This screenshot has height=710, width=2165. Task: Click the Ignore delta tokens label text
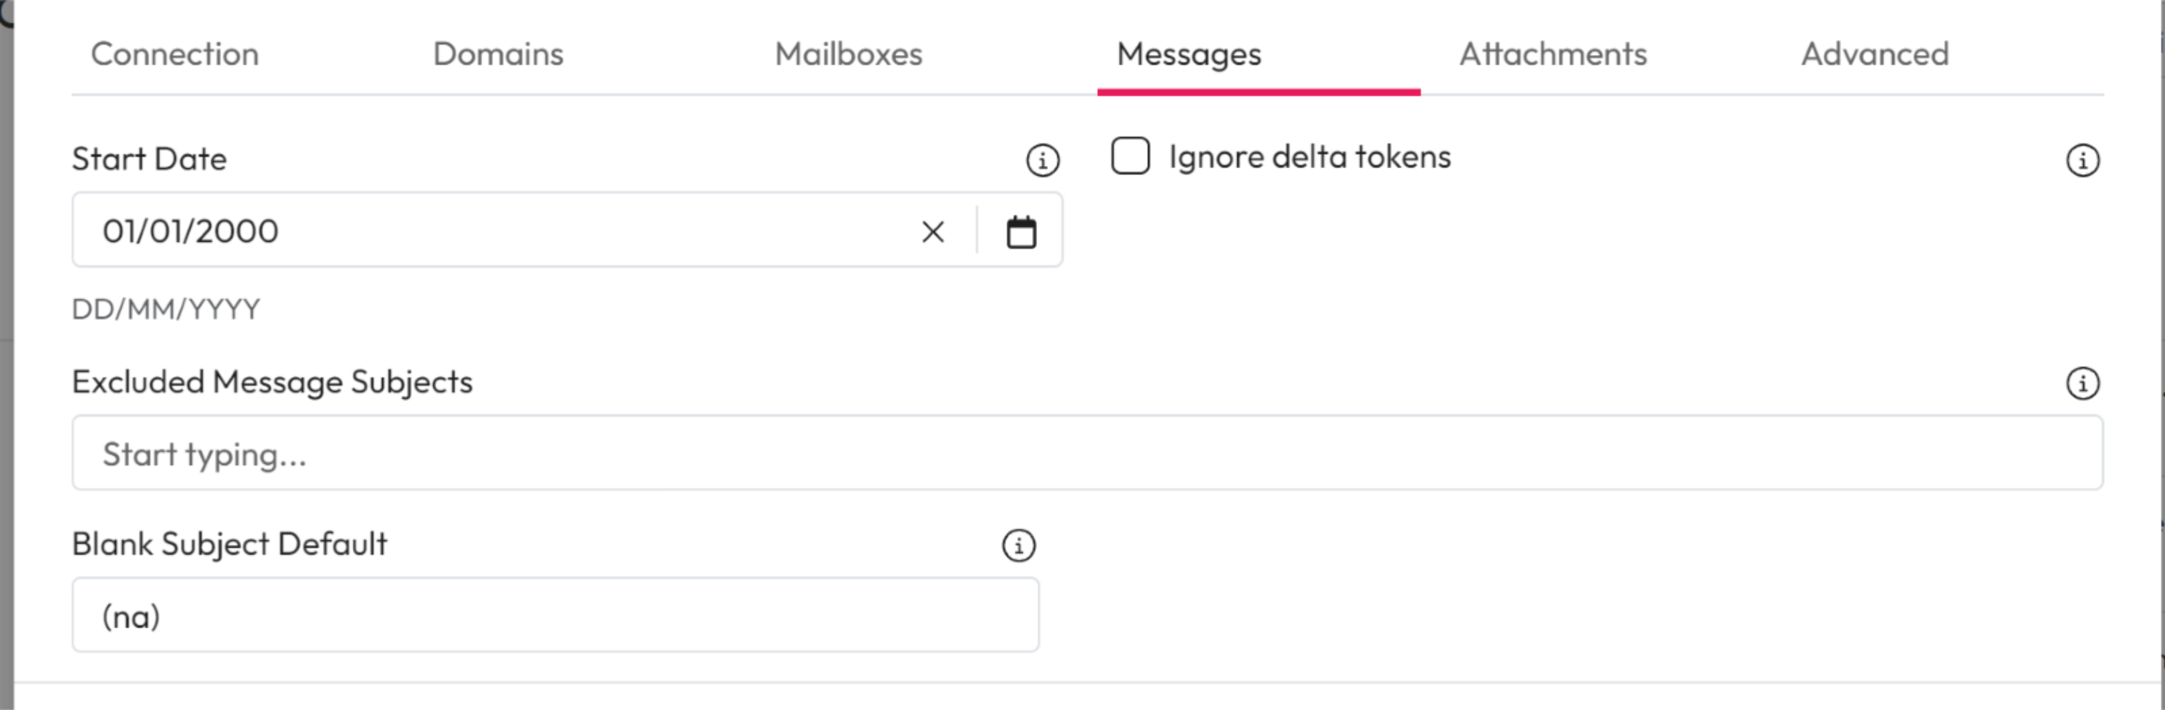[x=1309, y=157]
